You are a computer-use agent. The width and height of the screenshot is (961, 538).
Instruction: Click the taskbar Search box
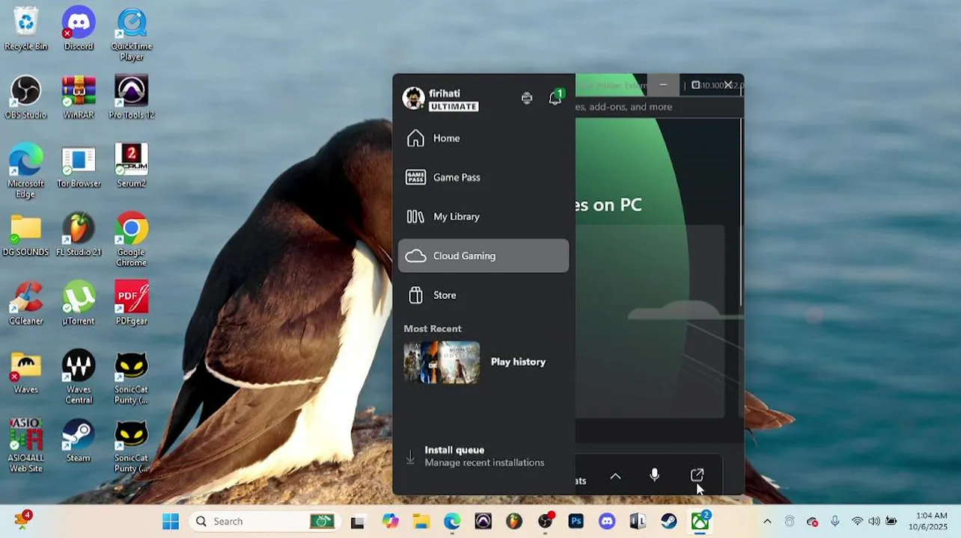click(263, 522)
